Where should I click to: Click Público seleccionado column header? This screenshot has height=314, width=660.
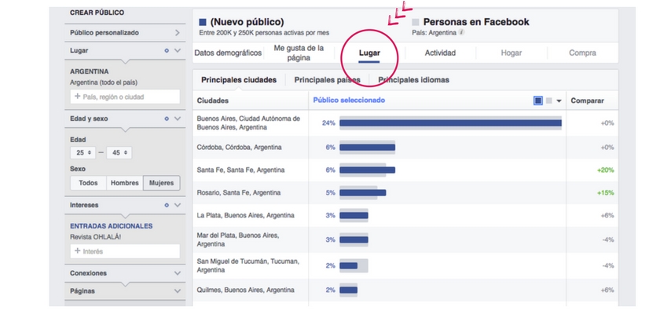tap(349, 100)
